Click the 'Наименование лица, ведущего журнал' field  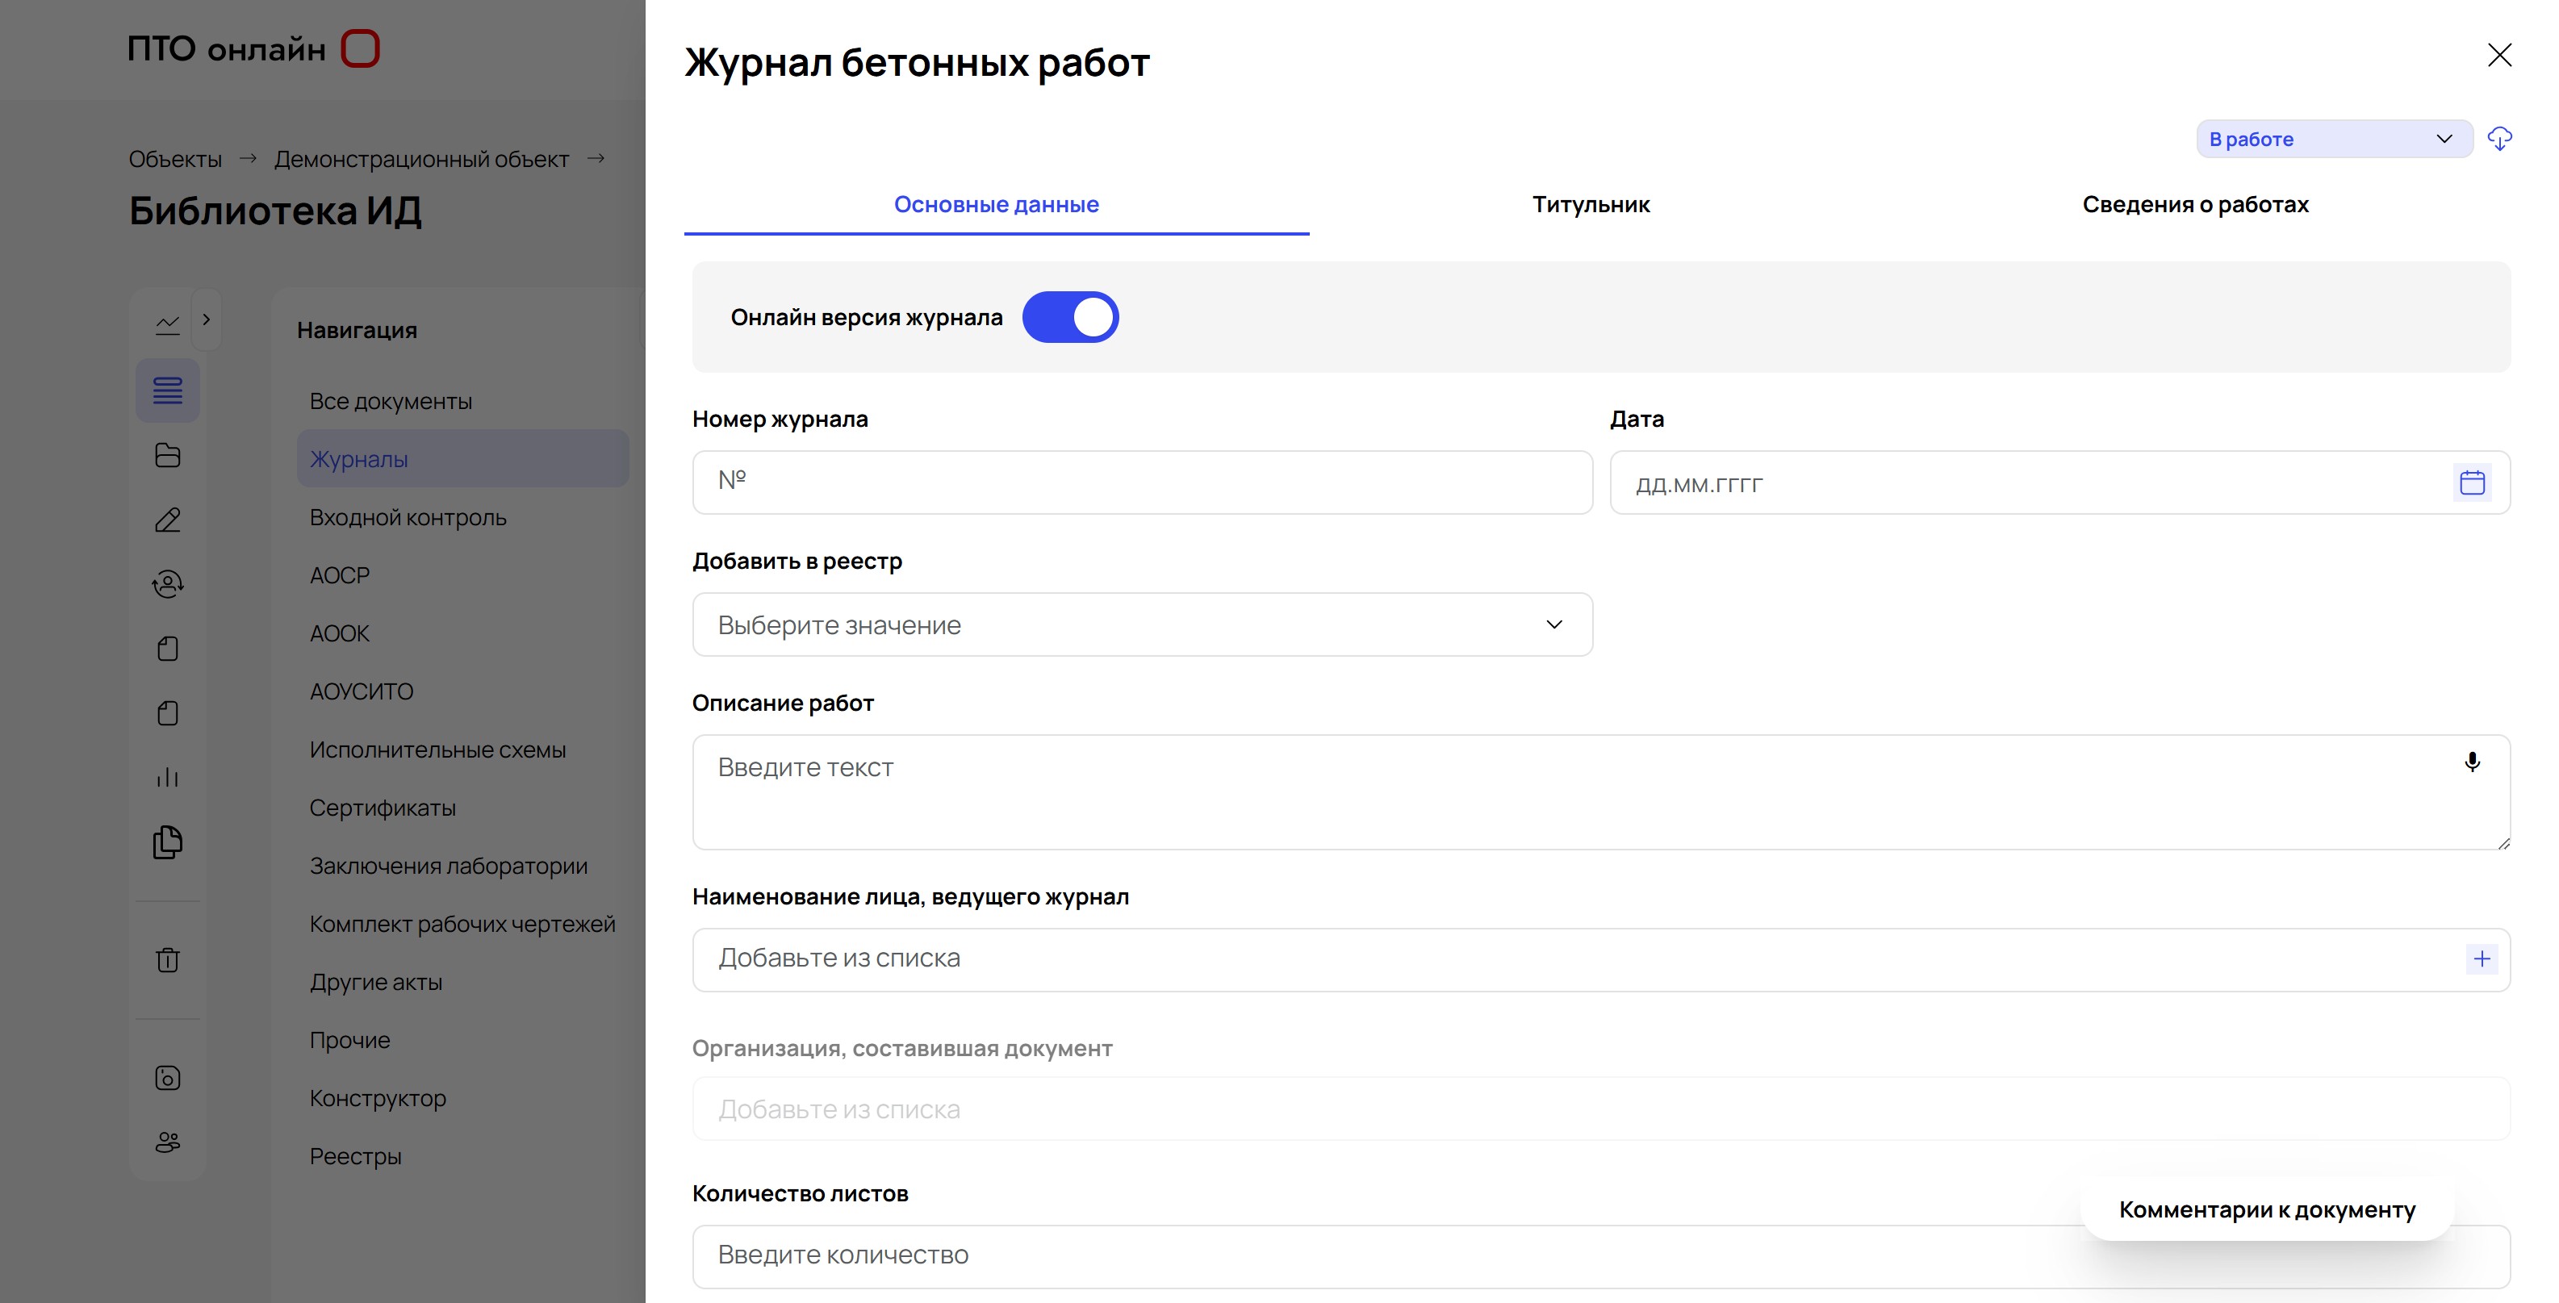point(1600,959)
